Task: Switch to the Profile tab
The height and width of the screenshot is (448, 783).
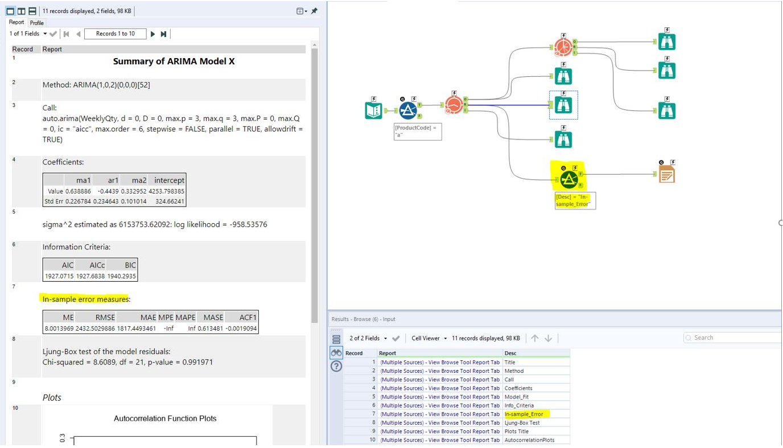Action: point(37,23)
